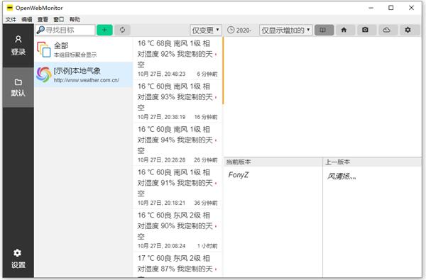426x280 pixels.
Task: Click the green add target button
Action: 104,30
